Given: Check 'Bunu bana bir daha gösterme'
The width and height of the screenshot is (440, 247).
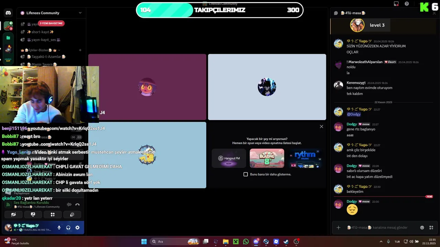Looking at the screenshot, I should pos(246,174).
